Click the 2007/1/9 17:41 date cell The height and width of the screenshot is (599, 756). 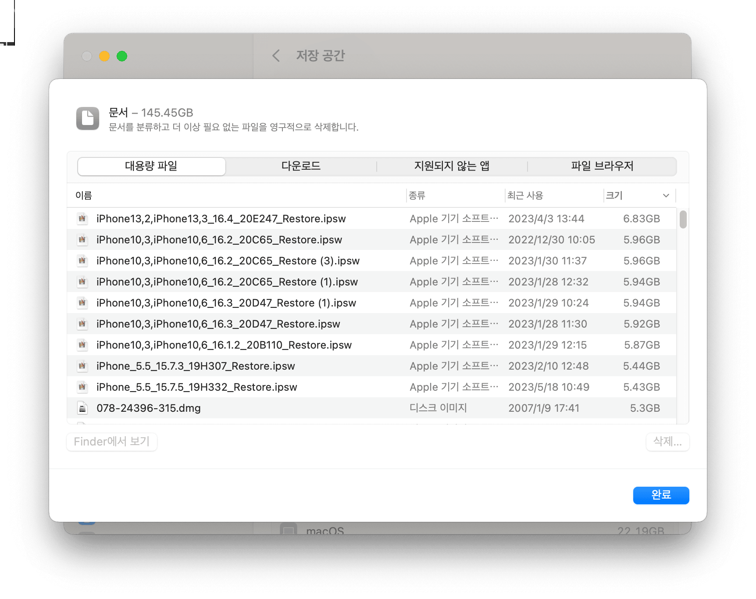tap(544, 408)
